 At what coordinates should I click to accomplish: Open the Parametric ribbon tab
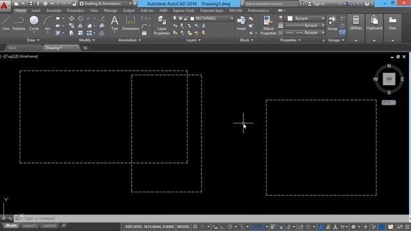(76, 10)
